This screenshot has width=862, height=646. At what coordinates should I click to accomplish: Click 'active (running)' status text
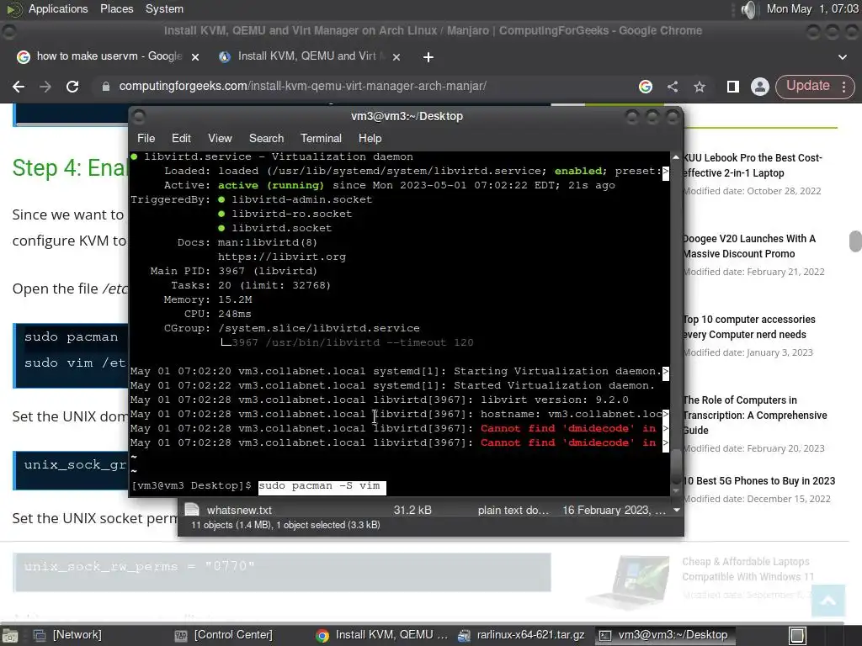point(270,185)
